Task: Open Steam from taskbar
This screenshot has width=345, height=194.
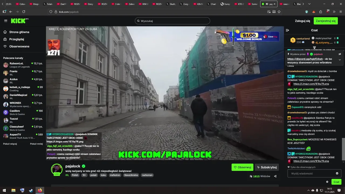Action: tap(31, 190)
